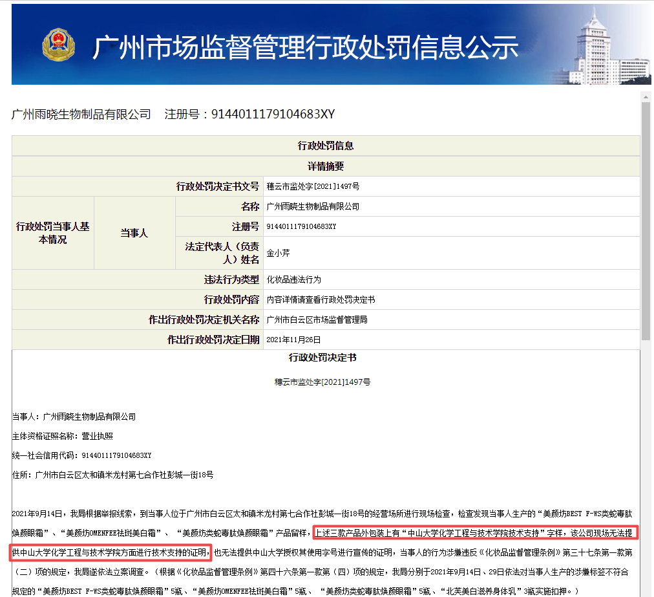Click the table cell value 9144011179104683XY
The height and width of the screenshot is (597, 654).
point(301,226)
